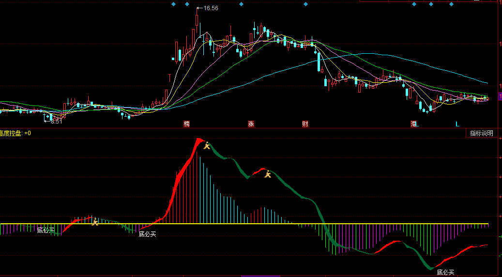Click the running man icon near the yellow zero line

[x=95, y=221]
